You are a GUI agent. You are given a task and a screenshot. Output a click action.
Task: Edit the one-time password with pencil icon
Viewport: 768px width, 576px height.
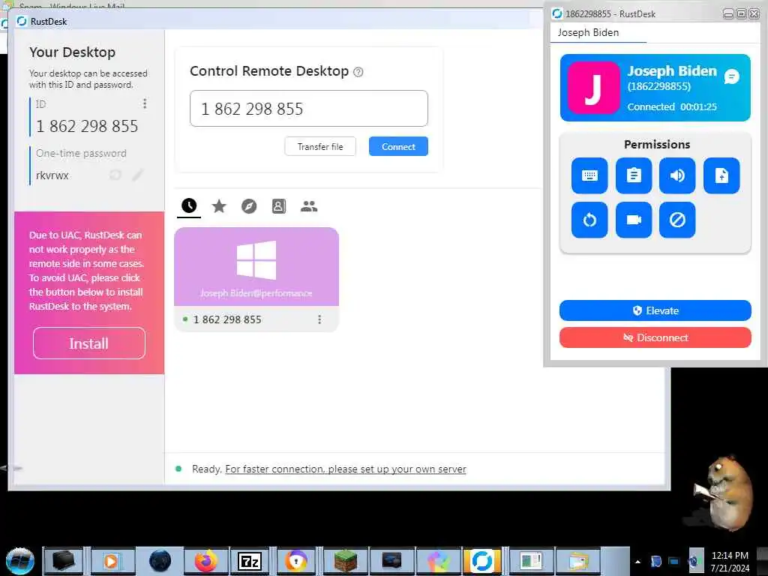(138, 175)
